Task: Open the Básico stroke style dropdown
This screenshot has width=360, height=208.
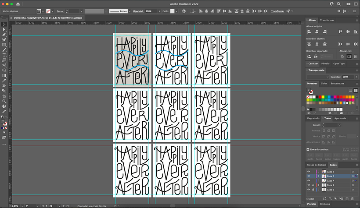Action: pos(130,11)
